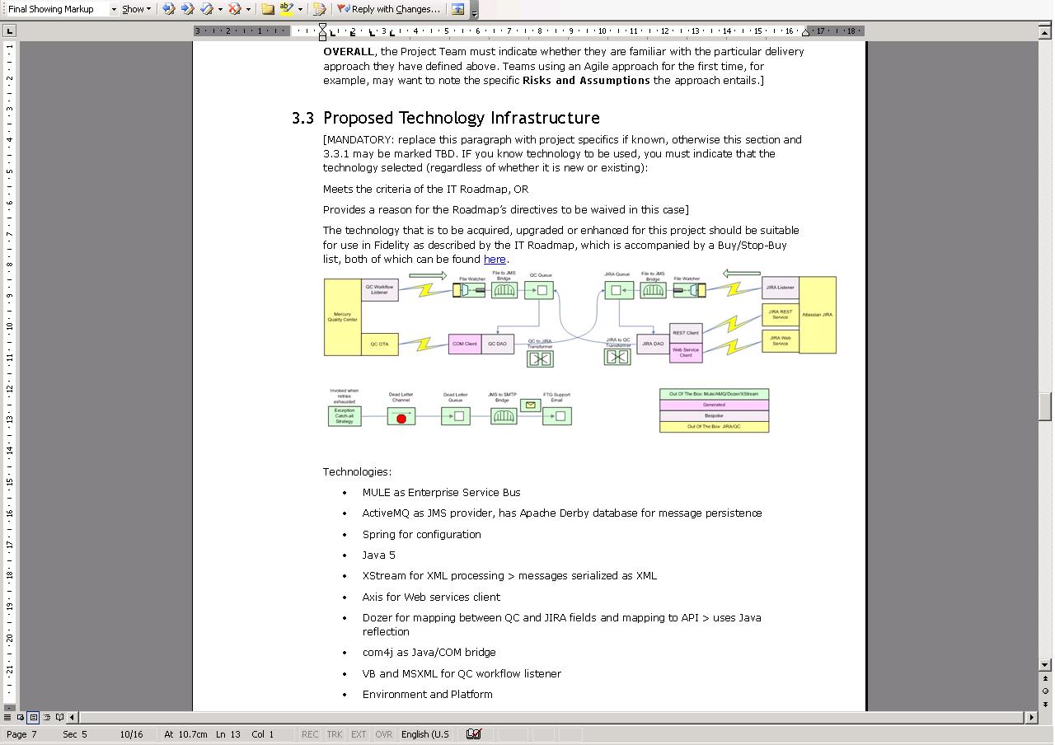1055x745 pixels.
Task: Switch to Outline view
Action: (x=46, y=717)
